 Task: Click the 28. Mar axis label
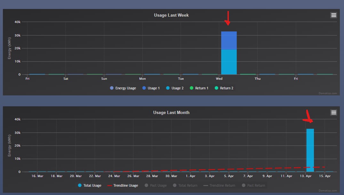pyautogui.click(x=152, y=176)
